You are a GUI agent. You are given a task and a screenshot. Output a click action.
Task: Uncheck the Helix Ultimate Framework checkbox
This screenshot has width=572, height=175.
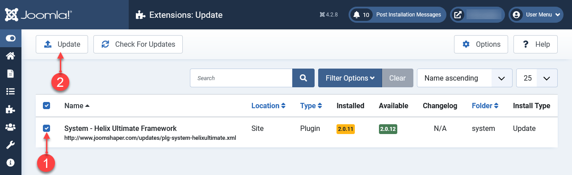tap(46, 128)
